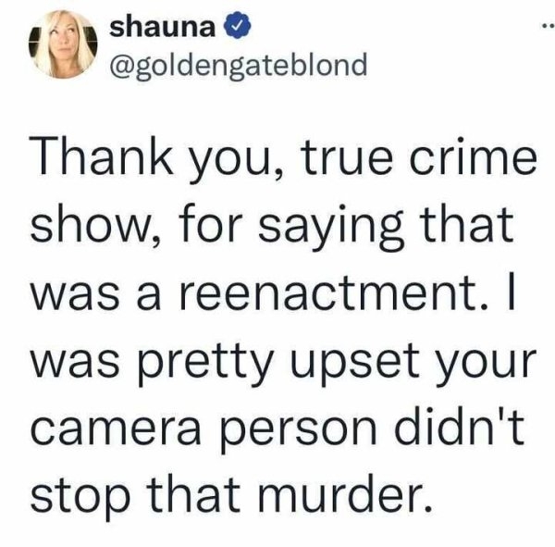Click the word "stop" in the tweet
The width and height of the screenshot is (555, 547).
pyautogui.click(x=80, y=495)
